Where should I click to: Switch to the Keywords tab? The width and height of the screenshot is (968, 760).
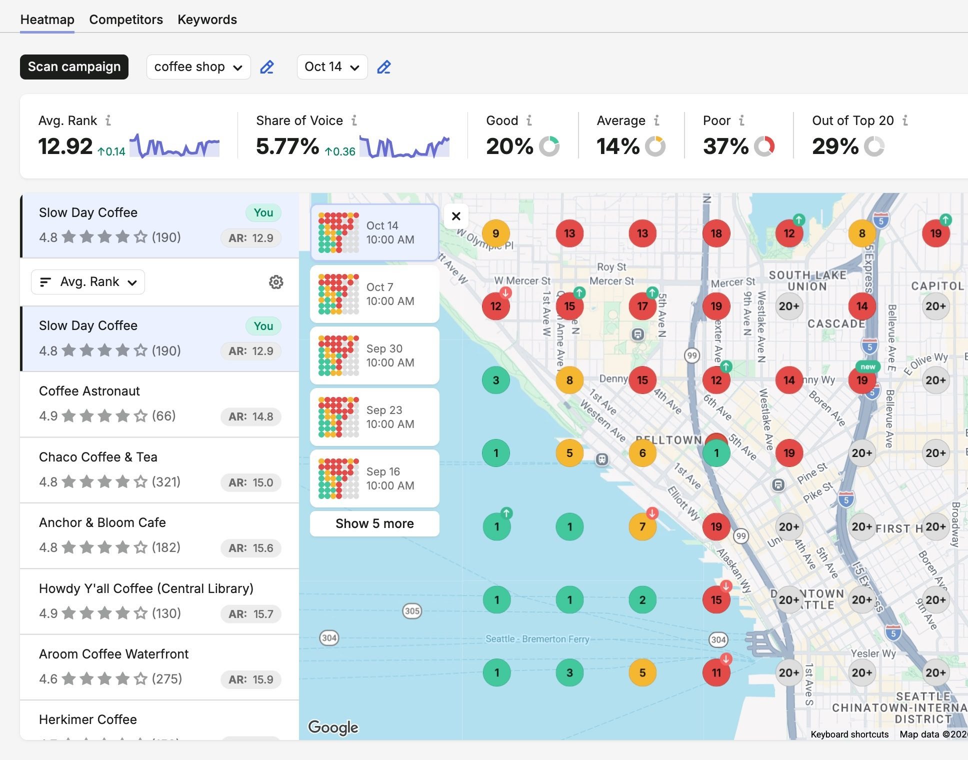(207, 19)
